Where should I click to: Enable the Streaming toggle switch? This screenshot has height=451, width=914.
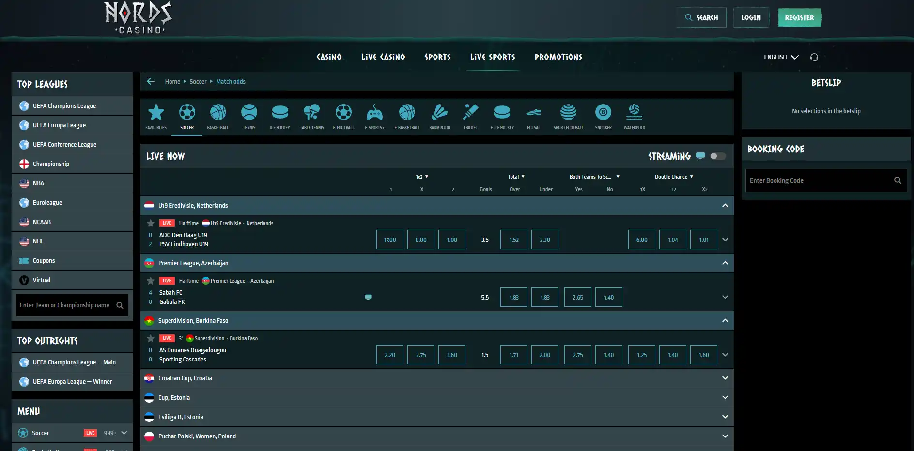718,156
